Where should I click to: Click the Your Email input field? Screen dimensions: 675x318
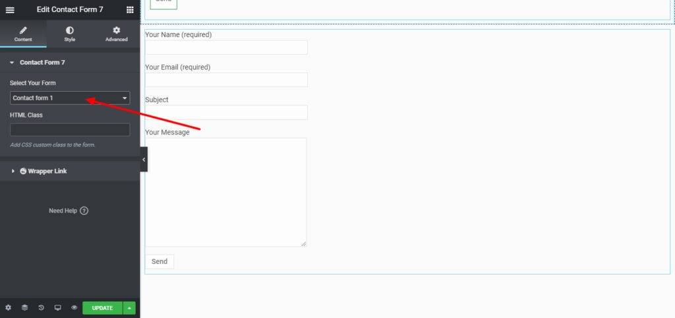227,80
